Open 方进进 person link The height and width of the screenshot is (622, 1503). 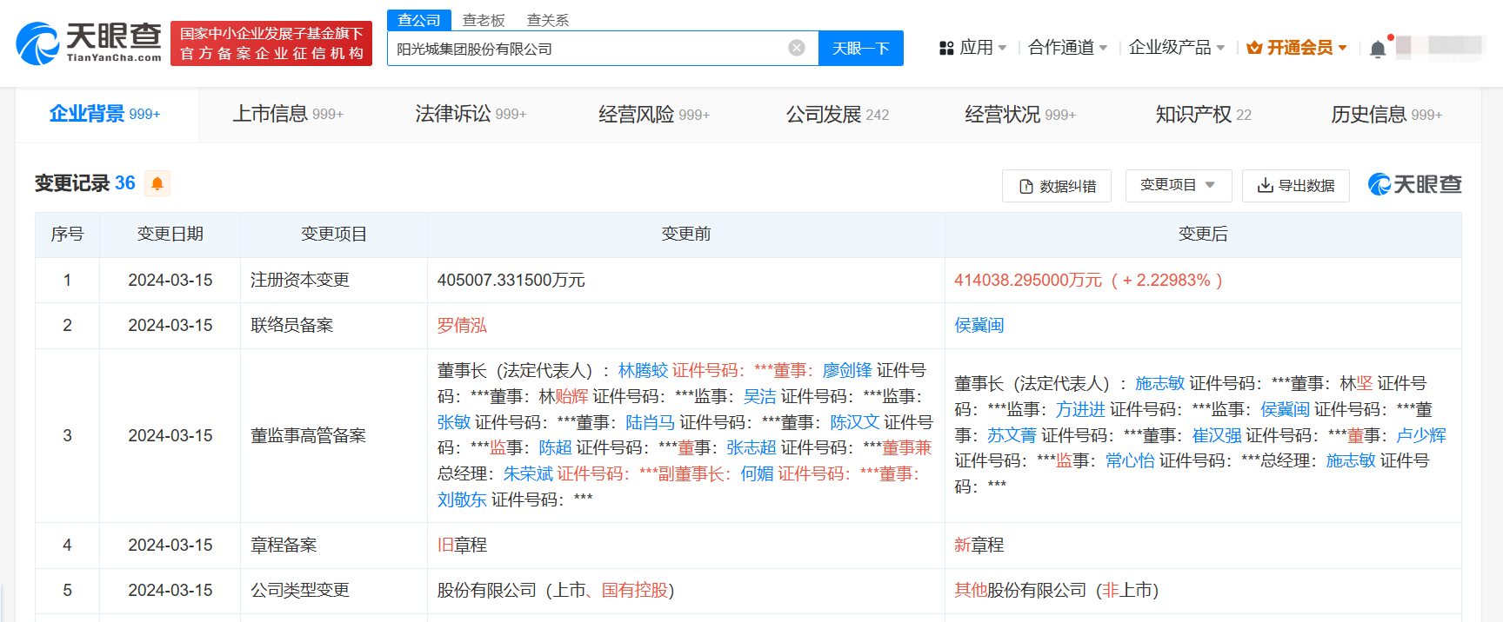pyautogui.click(x=1080, y=409)
